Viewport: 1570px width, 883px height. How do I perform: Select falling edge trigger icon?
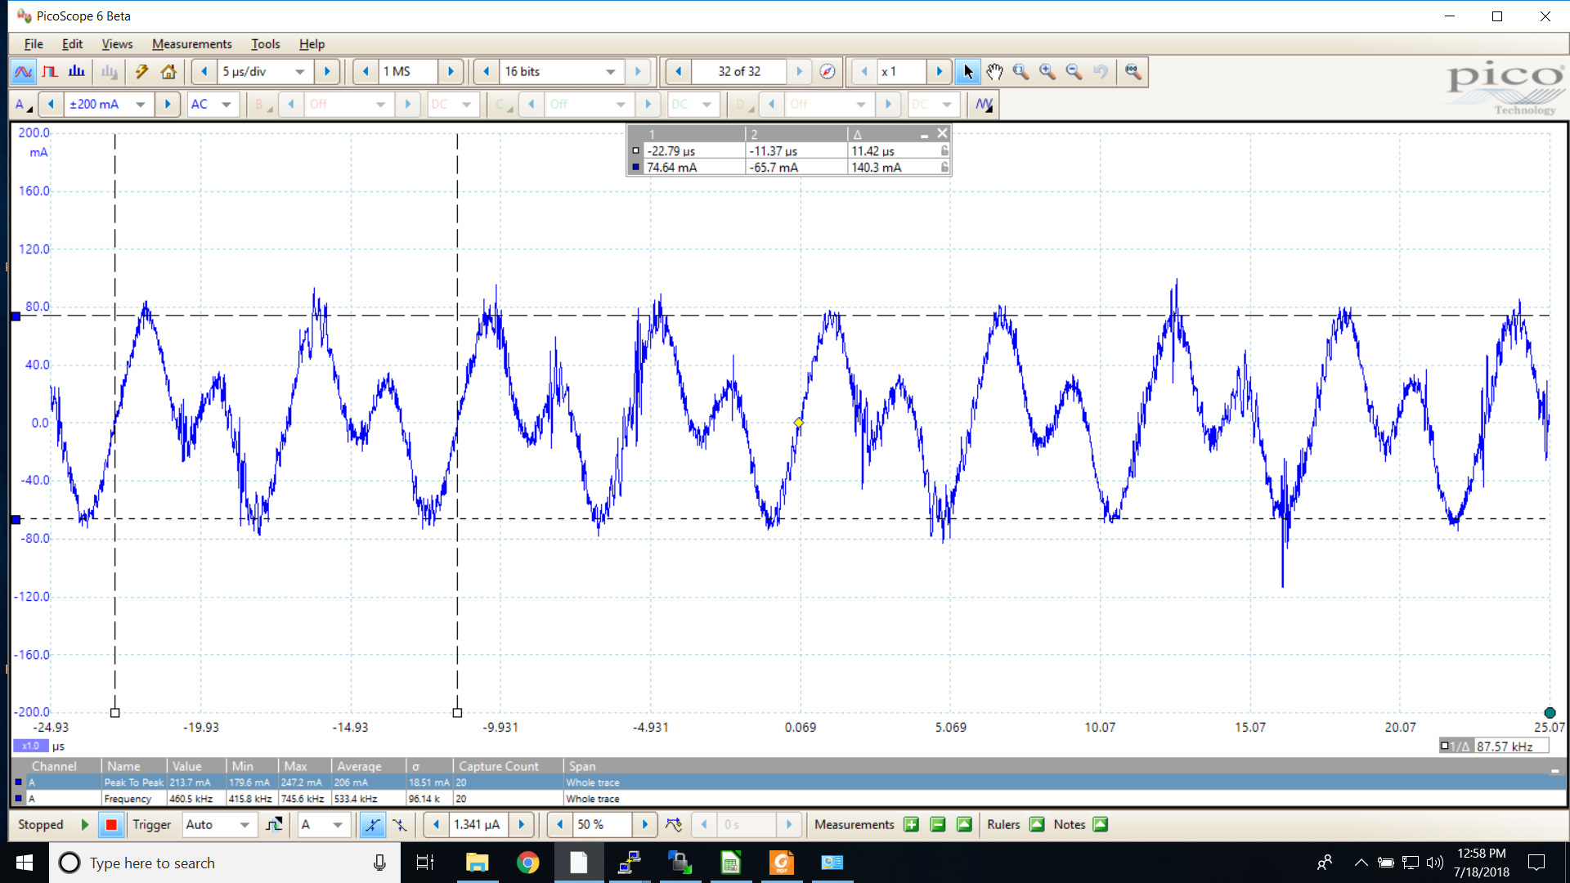[x=399, y=825]
